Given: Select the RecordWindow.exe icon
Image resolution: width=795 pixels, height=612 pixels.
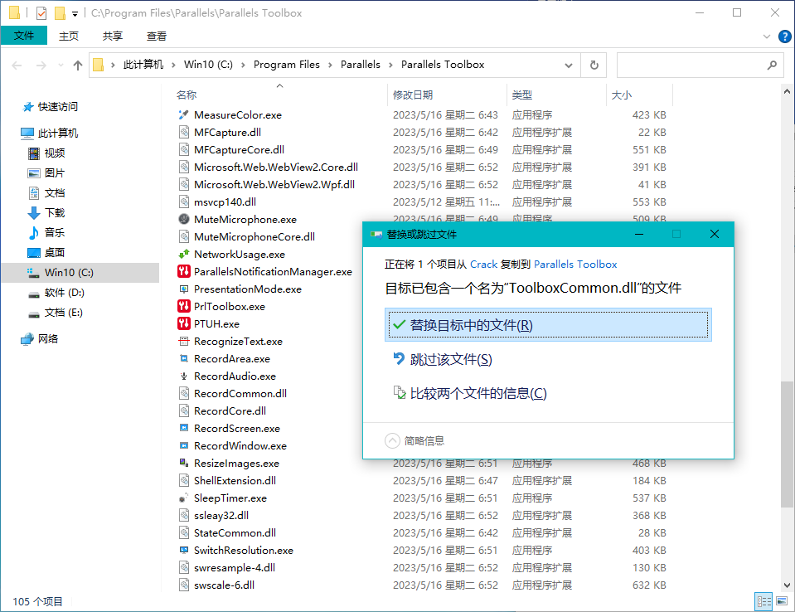Looking at the screenshot, I should click(183, 445).
